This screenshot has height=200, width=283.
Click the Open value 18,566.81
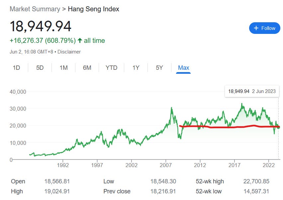57,181
